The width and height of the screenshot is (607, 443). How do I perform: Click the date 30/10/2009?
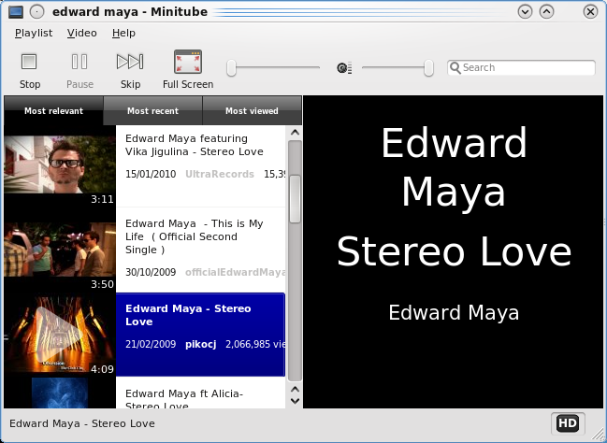pos(151,272)
